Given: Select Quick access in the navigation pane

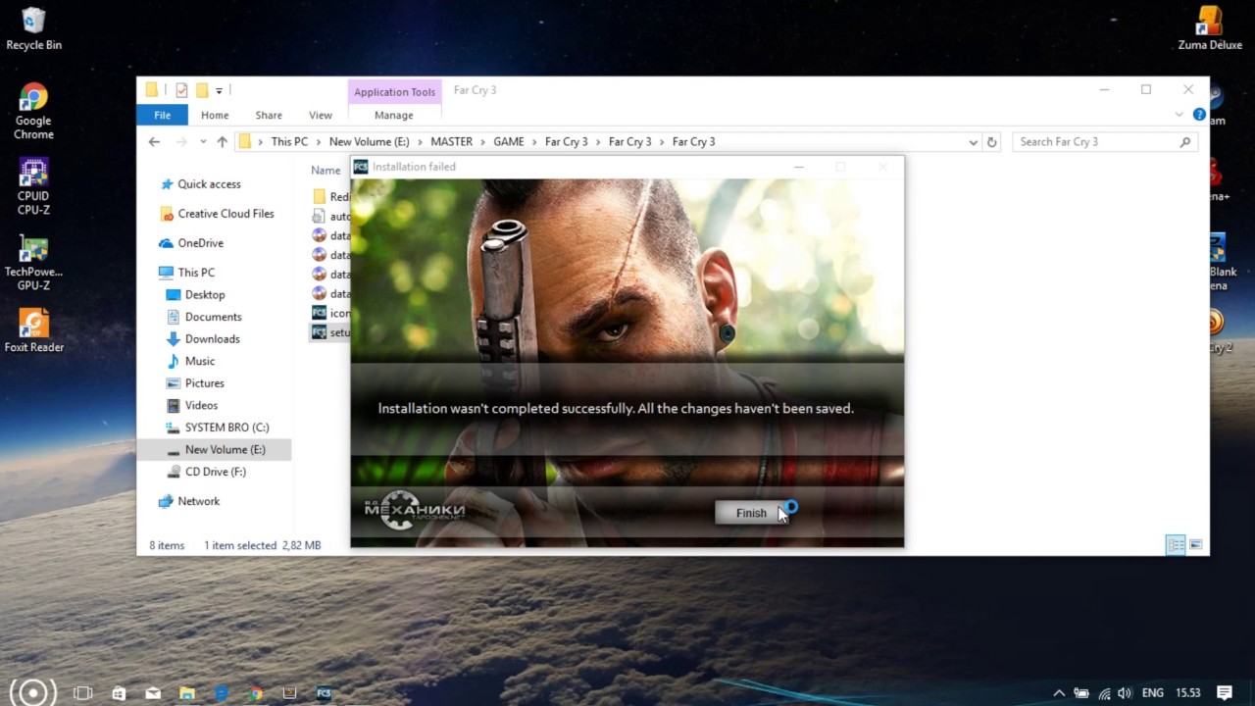Looking at the screenshot, I should tap(209, 184).
